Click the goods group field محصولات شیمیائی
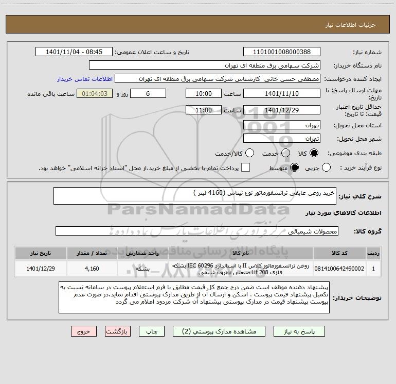Image resolution: width=396 pixels, height=384 pixels. click(197, 231)
